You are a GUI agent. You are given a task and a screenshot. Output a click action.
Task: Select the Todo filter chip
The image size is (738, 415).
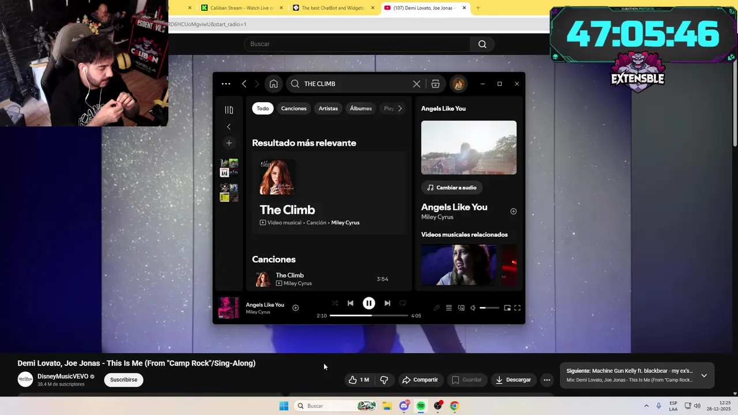pos(263,108)
